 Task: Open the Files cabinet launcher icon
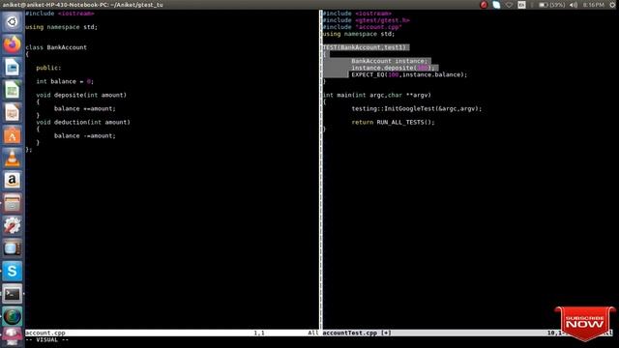click(12, 203)
